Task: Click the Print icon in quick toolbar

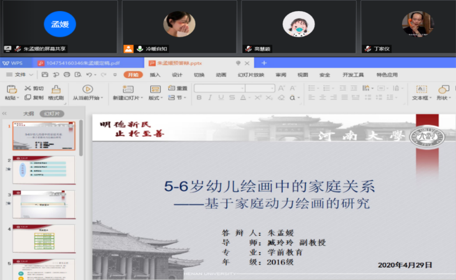Action: [x=67, y=75]
